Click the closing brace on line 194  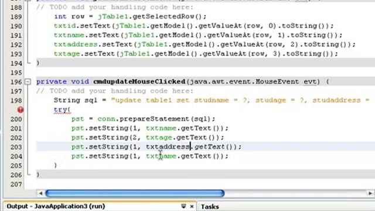click(38, 63)
